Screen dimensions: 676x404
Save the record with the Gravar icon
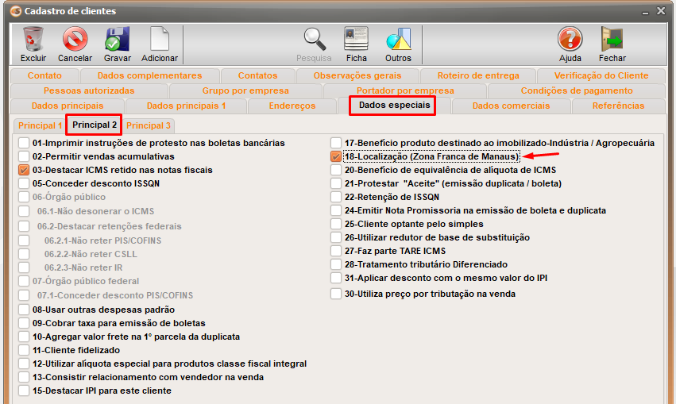point(117,40)
